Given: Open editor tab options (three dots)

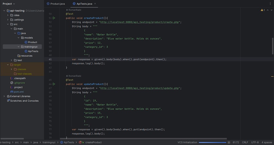Looking at the screenshot, I should pos(270,4).
